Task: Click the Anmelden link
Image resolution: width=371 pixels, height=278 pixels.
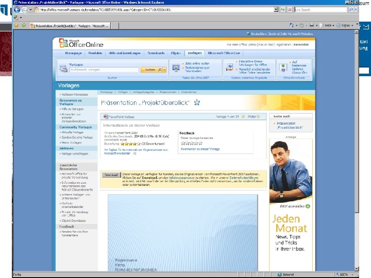Action: [x=301, y=44]
